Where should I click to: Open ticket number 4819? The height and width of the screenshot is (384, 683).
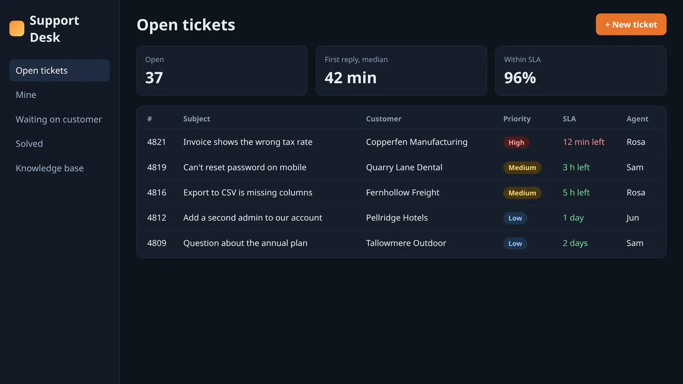coord(157,167)
